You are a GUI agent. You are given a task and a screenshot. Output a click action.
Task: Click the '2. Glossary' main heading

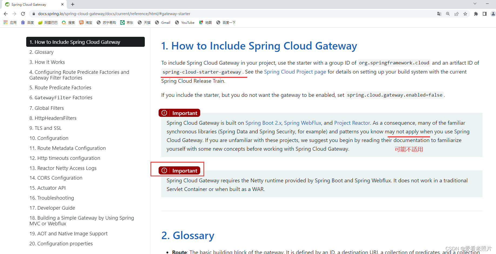click(x=188, y=235)
